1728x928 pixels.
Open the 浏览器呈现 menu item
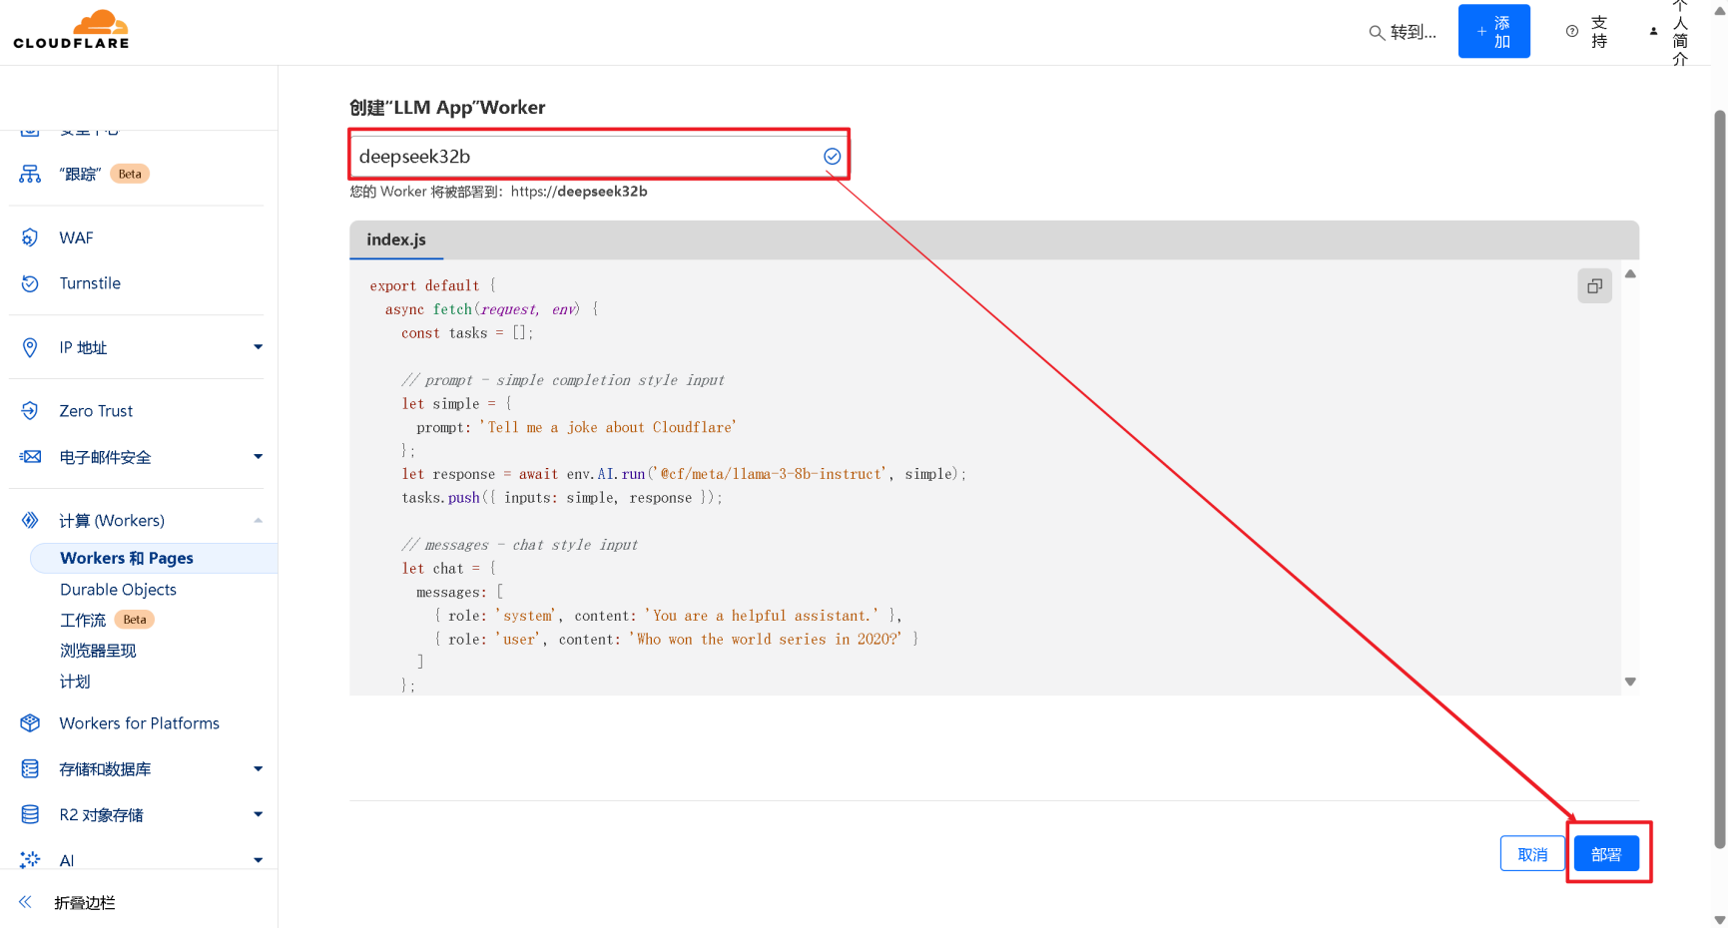(x=98, y=651)
